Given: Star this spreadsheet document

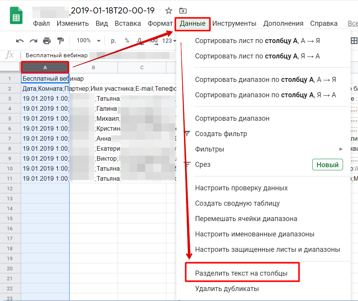Looking at the screenshot, I should coord(168,11).
